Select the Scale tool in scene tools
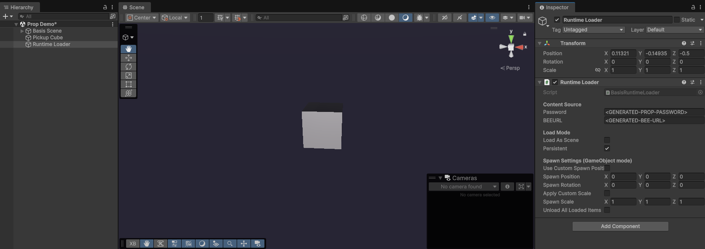The image size is (705, 249). tap(129, 75)
